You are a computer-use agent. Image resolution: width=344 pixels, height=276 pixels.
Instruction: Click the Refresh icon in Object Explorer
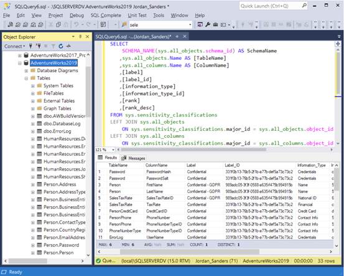click(61, 46)
